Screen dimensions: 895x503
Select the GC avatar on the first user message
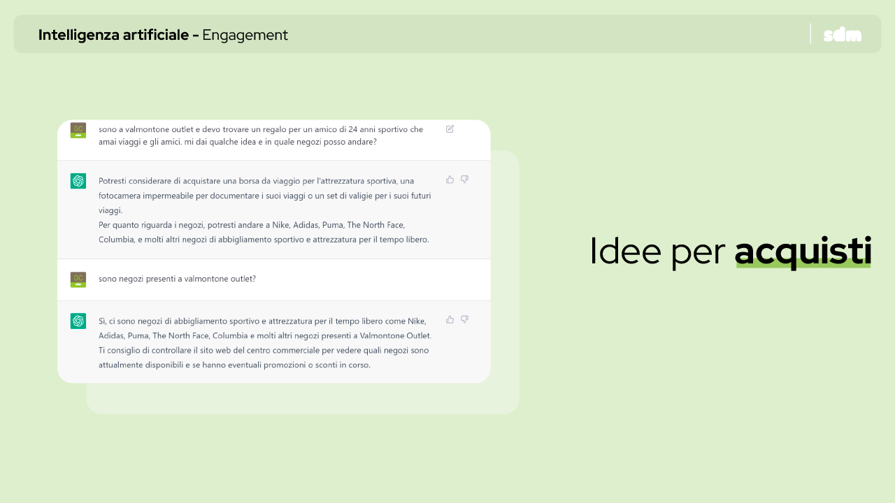pos(78,130)
